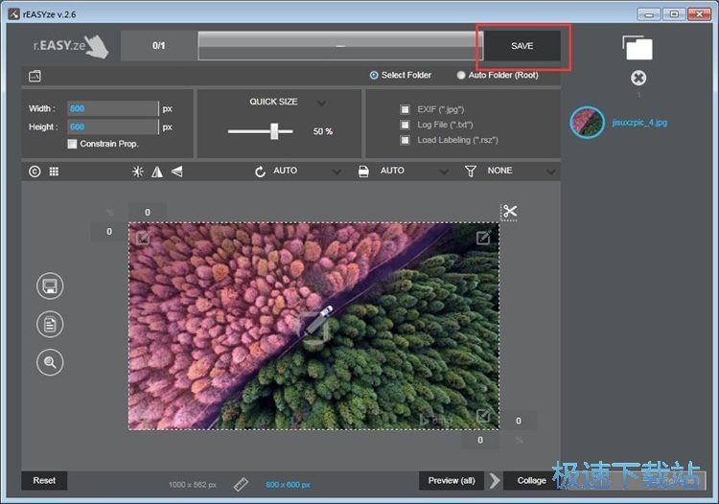Select the Auto Folder (Root) option

tap(461, 75)
